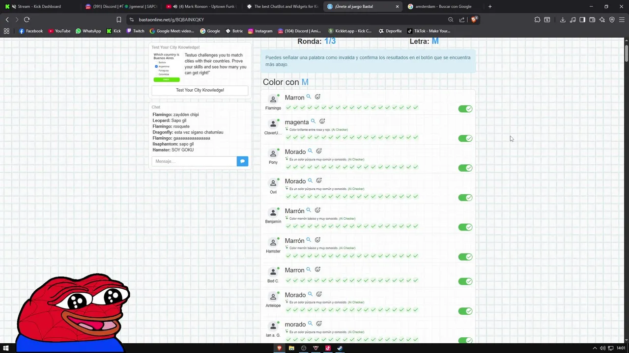Switch to Mark Ronson Uptown Funk tab

click(200, 6)
